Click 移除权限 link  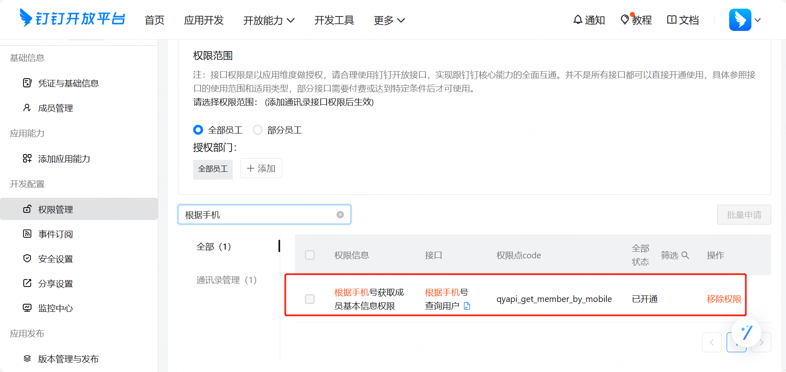pos(724,299)
